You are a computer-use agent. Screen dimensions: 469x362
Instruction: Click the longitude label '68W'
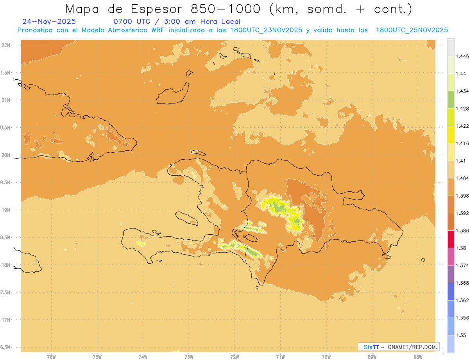418,357
